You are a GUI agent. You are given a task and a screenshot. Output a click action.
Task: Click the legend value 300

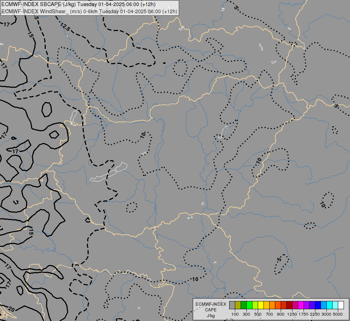[x=246, y=314]
